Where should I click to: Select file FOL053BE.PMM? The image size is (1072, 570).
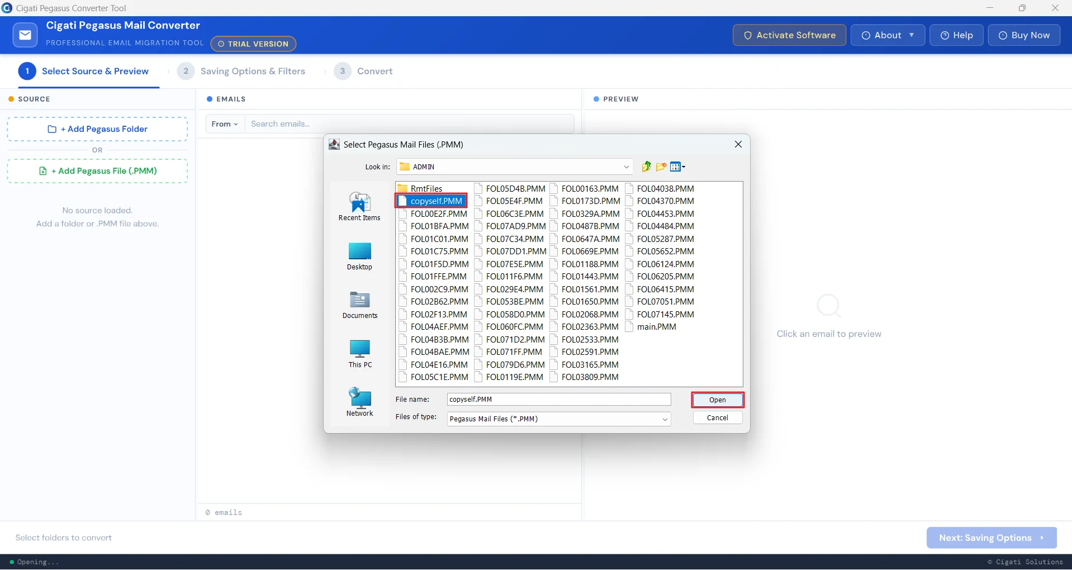click(509, 302)
